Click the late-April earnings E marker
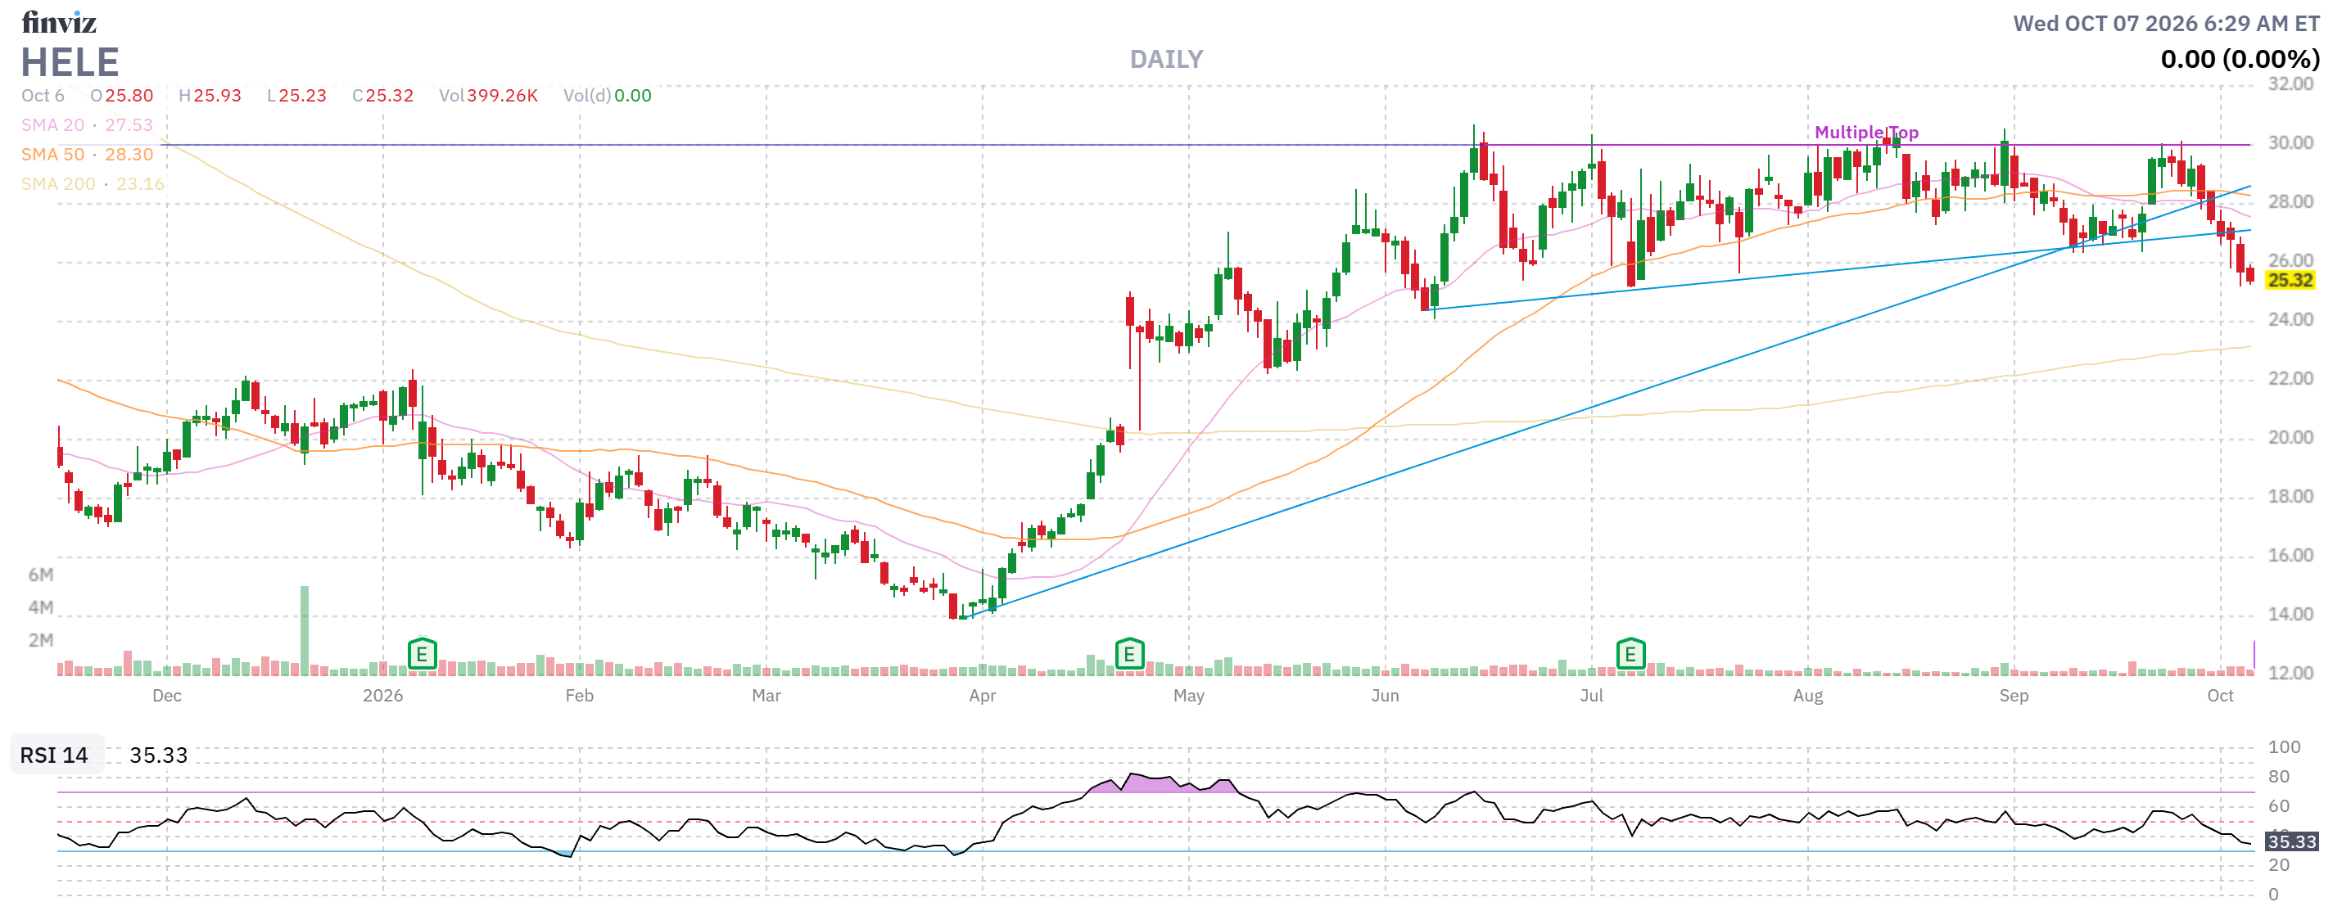2342x920 pixels. point(1129,654)
